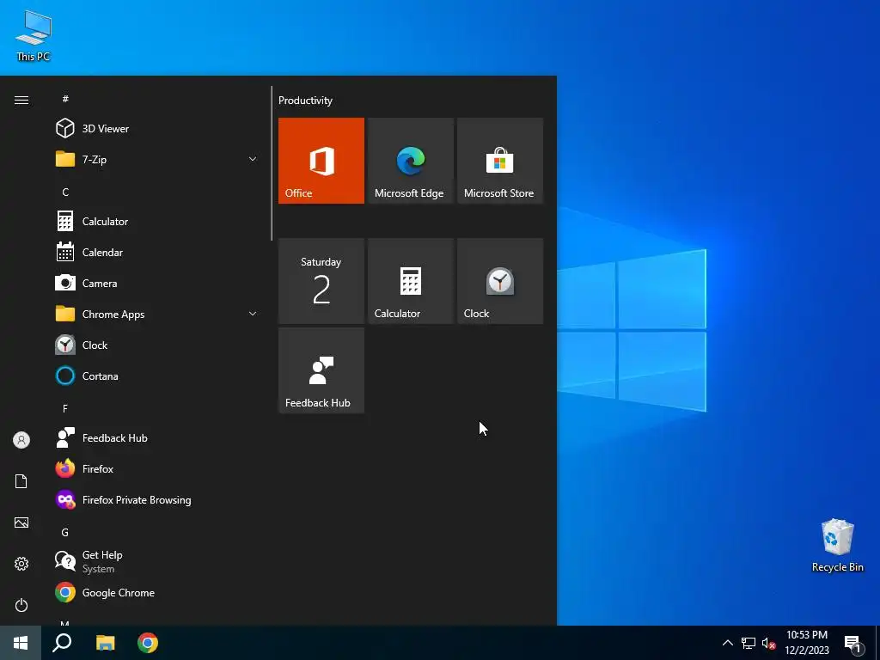880x660 pixels.
Task: Open Clock from the app list
Action: [x=156, y=345]
